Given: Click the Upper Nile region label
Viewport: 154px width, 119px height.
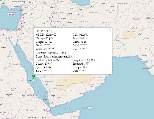Looking at the screenshot, I should pos(10,118).
